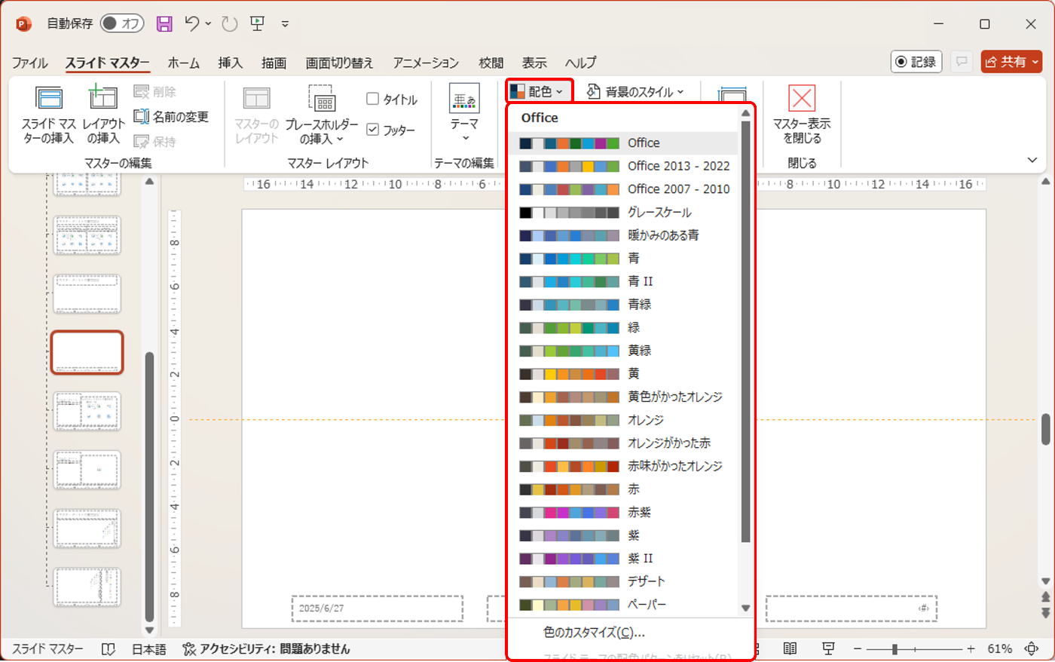Choose 赤紫 color scheme

click(x=623, y=513)
